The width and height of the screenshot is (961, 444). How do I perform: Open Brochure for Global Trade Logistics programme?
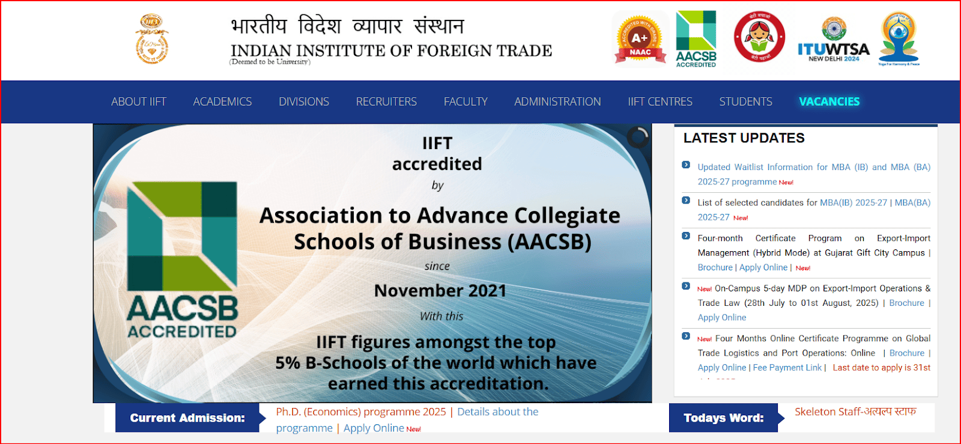pyautogui.click(x=907, y=353)
